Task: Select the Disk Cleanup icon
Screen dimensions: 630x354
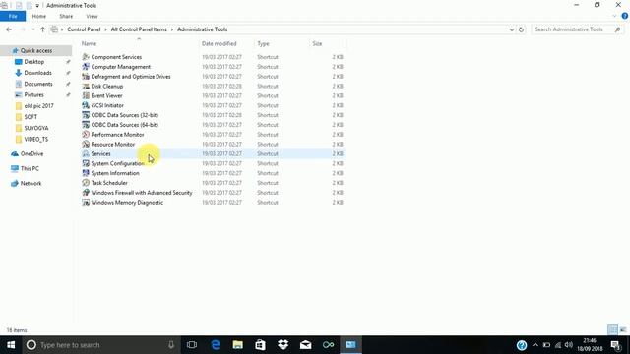Action: coord(86,86)
